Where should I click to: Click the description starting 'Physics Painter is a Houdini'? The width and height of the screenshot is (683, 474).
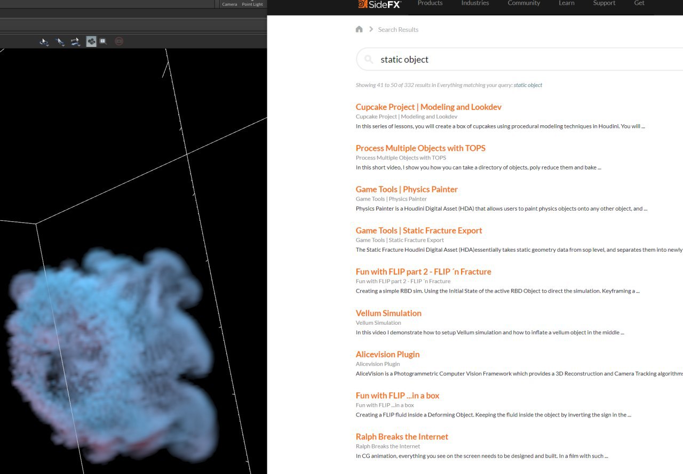point(502,208)
